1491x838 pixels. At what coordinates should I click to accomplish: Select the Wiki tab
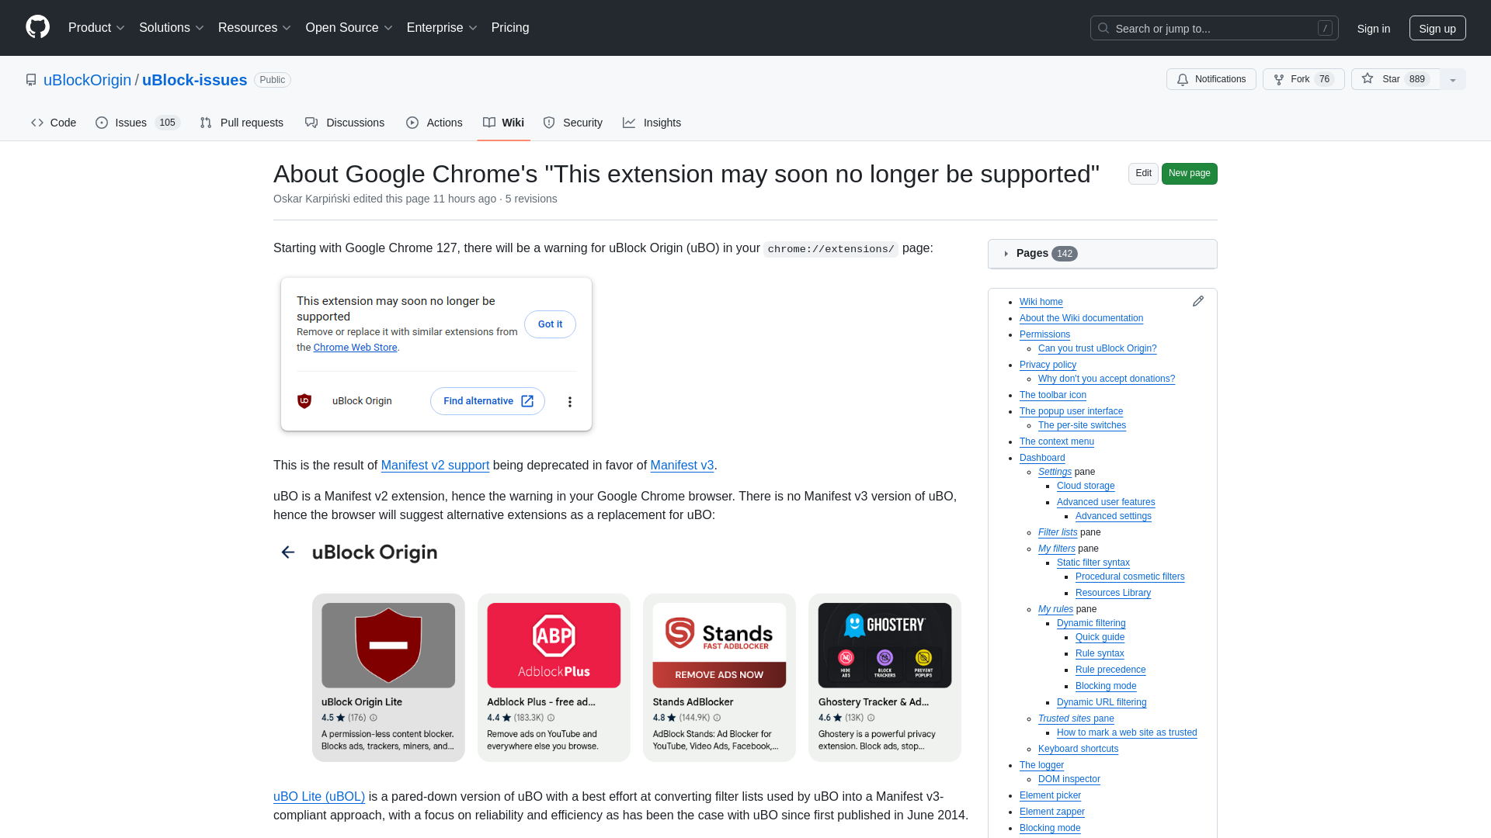(503, 123)
